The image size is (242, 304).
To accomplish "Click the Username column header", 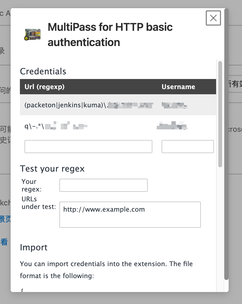I will [x=178, y=87].
